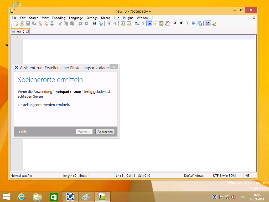Open Find with the binoculars icon
Viewport: 269px width, 202px height.
tap(94, 23)
